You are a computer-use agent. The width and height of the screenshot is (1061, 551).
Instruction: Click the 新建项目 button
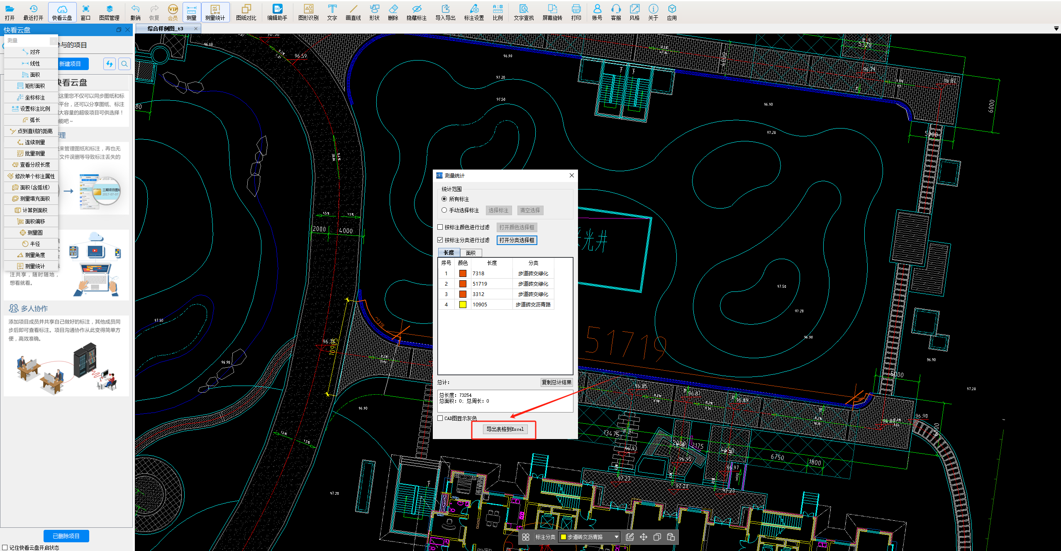pos(70,64)
